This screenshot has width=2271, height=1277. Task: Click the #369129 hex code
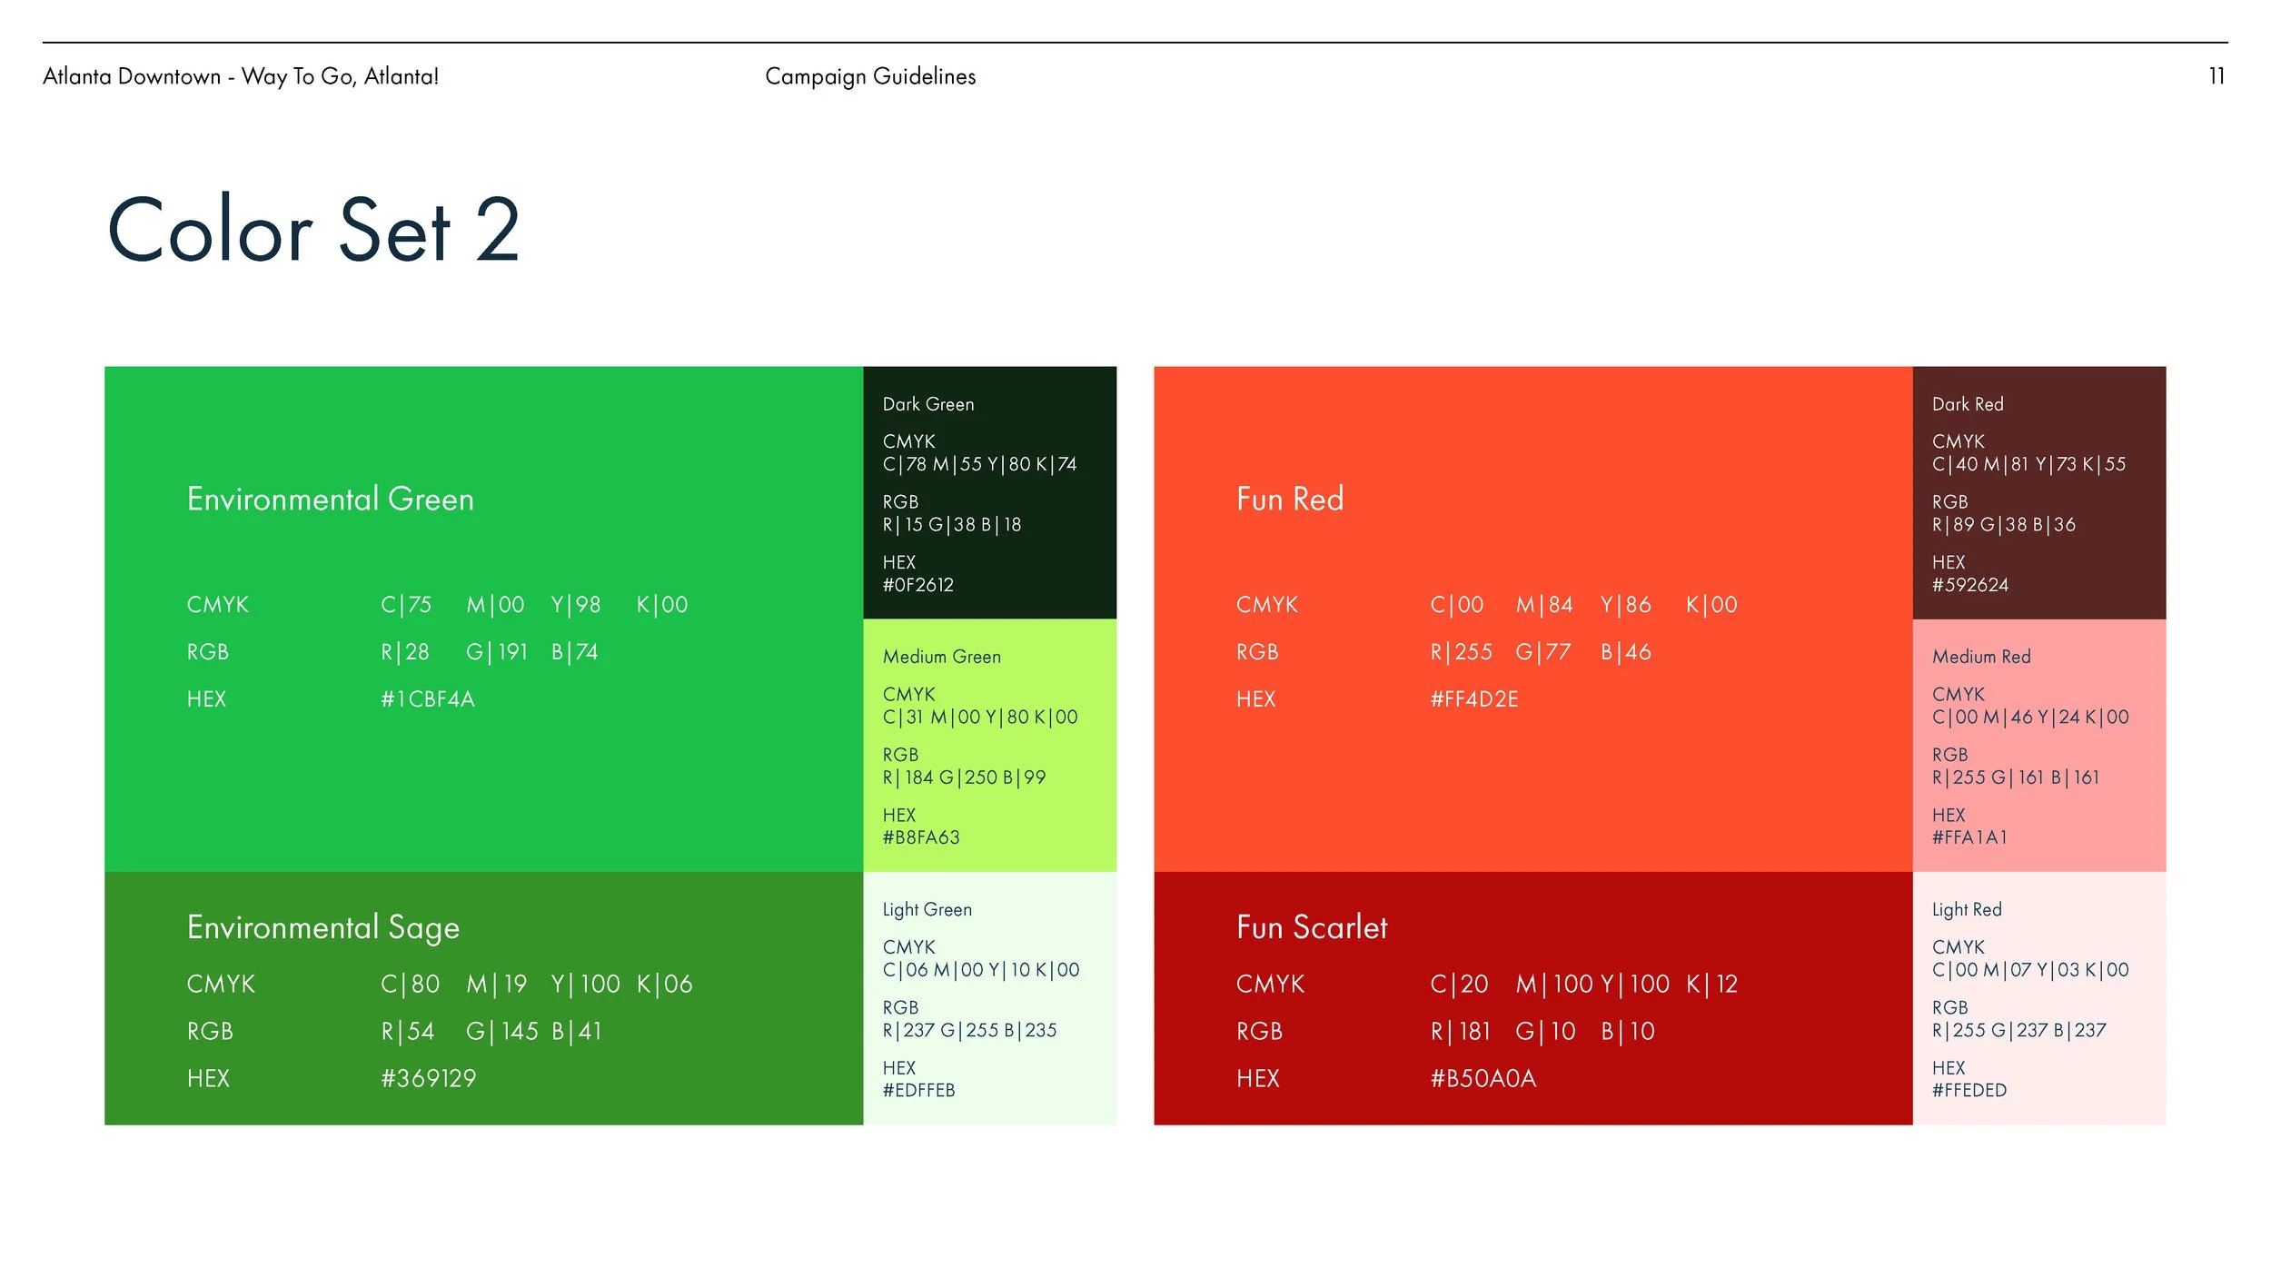pyautogui.click(x=428, y=1079)
